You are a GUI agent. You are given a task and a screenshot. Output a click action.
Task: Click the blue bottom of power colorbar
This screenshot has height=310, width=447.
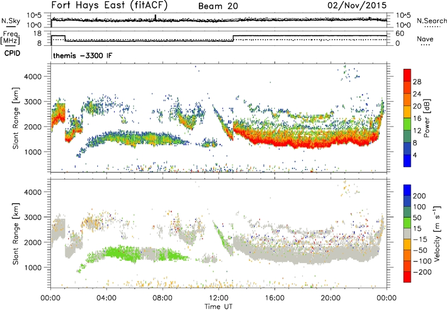pos(407,161)
